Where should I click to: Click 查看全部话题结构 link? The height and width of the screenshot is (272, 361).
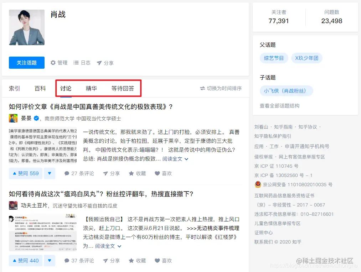279,106
